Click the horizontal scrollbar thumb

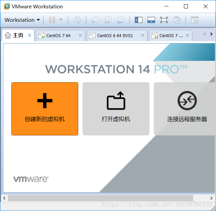click(x=101, y=198)
